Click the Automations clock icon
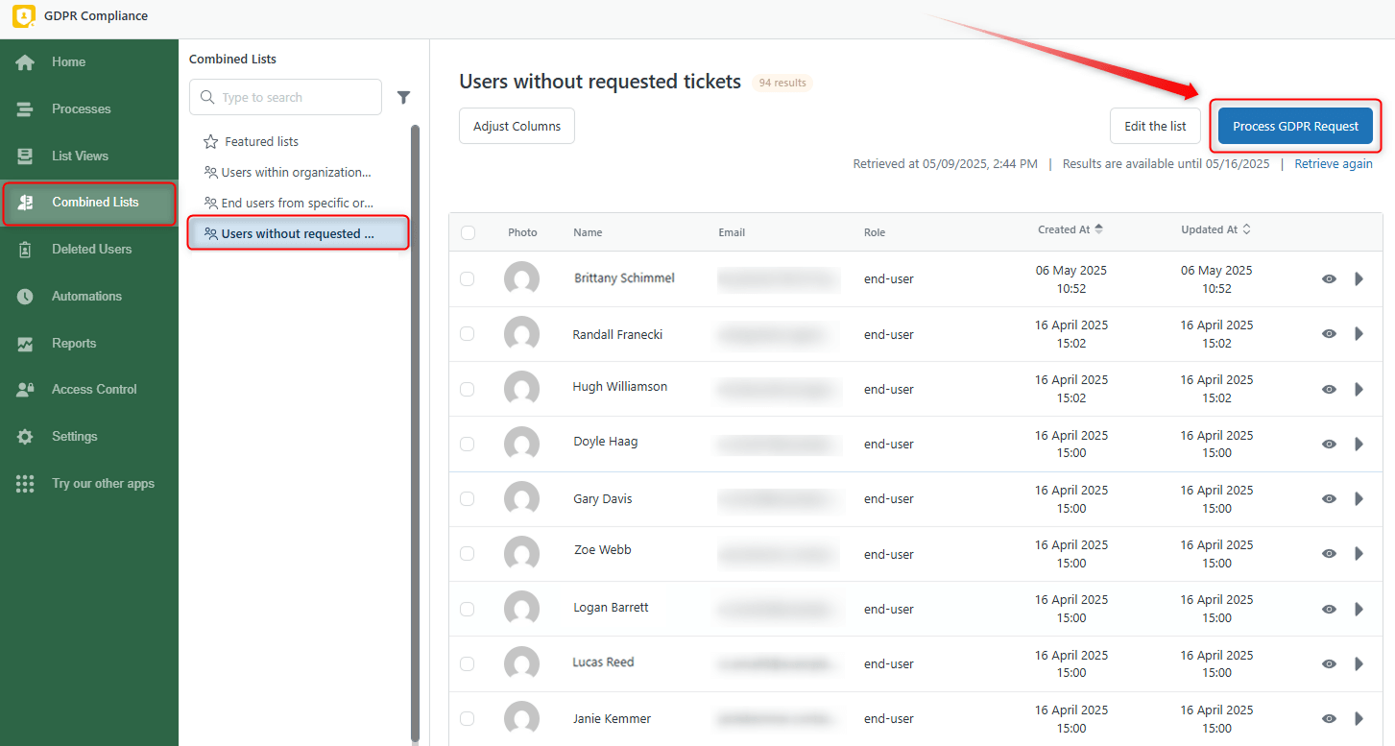The width and height of the screenshot is (1395, 746). point(25,297)
